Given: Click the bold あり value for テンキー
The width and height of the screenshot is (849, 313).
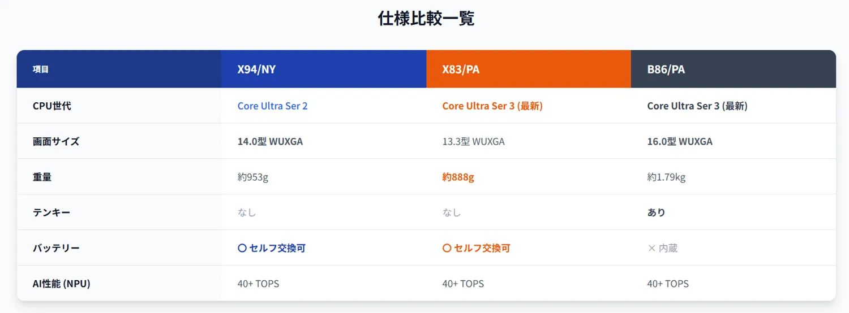Looking at the screenshot, I should click(x=656, y=212).
